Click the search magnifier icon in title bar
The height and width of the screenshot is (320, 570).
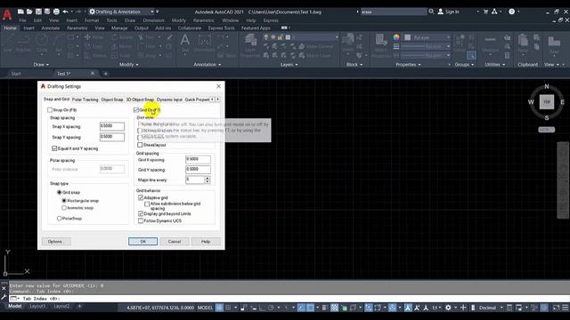pyautogui.click(x=431, y=12)
